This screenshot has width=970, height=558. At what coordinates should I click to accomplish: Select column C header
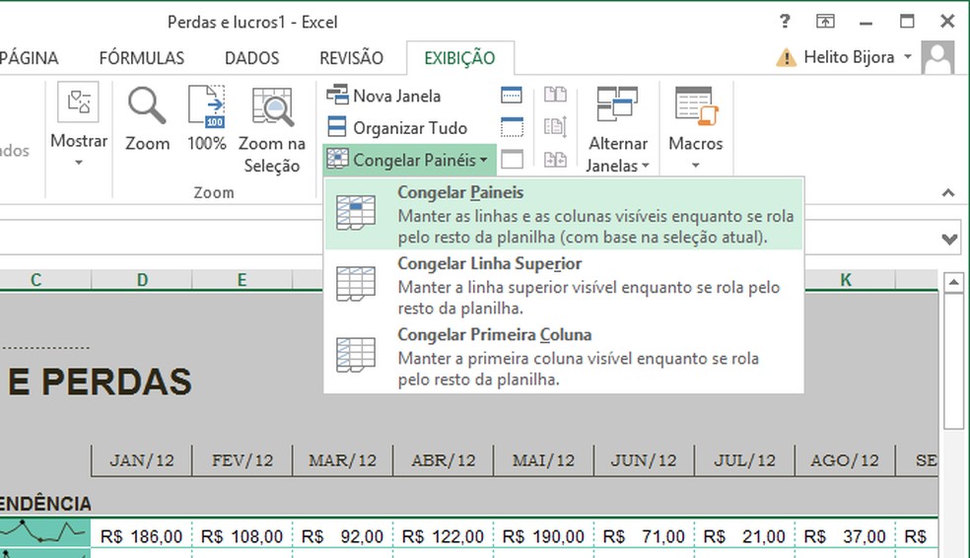point(35,280)
